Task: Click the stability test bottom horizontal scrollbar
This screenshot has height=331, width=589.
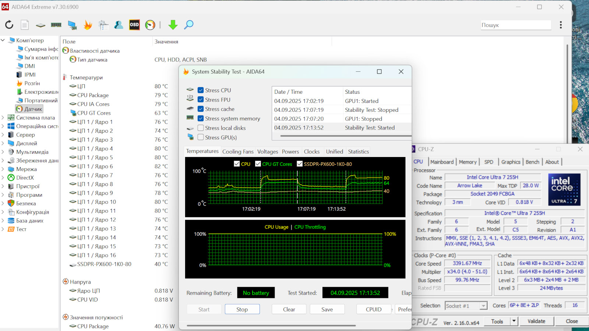Action: 271,325
